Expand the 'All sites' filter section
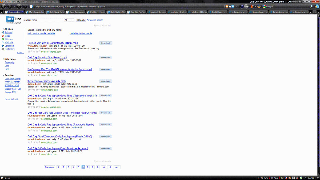Image resolution: width=320 pixels, height=180 pixels. tap(9, 29)
